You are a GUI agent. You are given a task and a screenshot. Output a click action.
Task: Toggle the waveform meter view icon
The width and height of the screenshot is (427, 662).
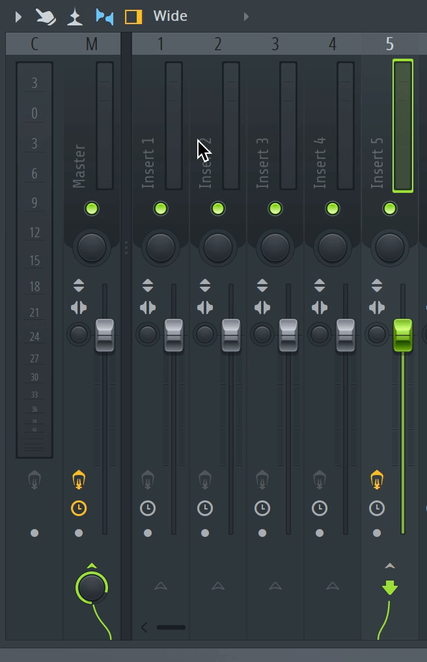[x=75, y=16]
